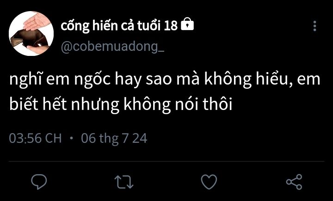Viewport: 333px width, 201px height.
Task: Select the tweet's second line "biết hết nhưng không nói thôi"
Action: click(x=121, y=104)
